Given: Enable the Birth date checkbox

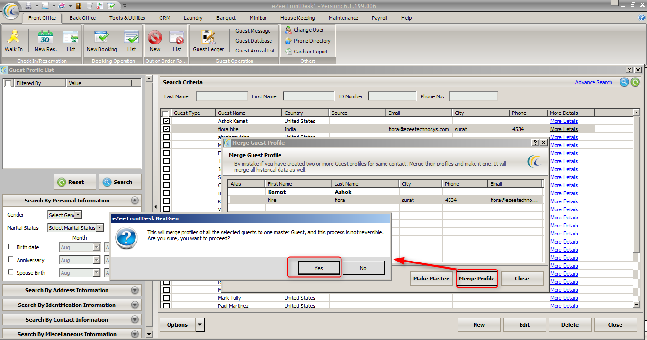Looking at the screenshot, I should [10, 246].
